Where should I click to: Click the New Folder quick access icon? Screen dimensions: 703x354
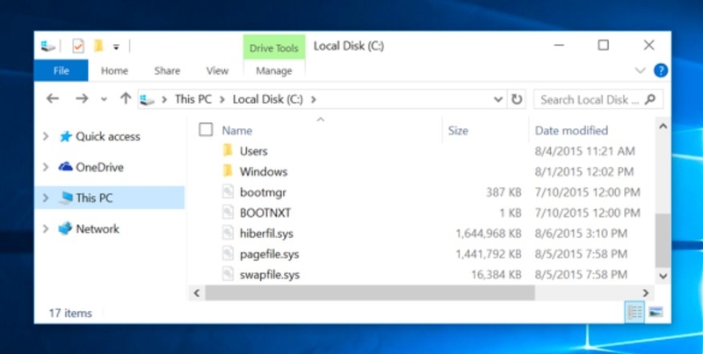pos(98,46)
